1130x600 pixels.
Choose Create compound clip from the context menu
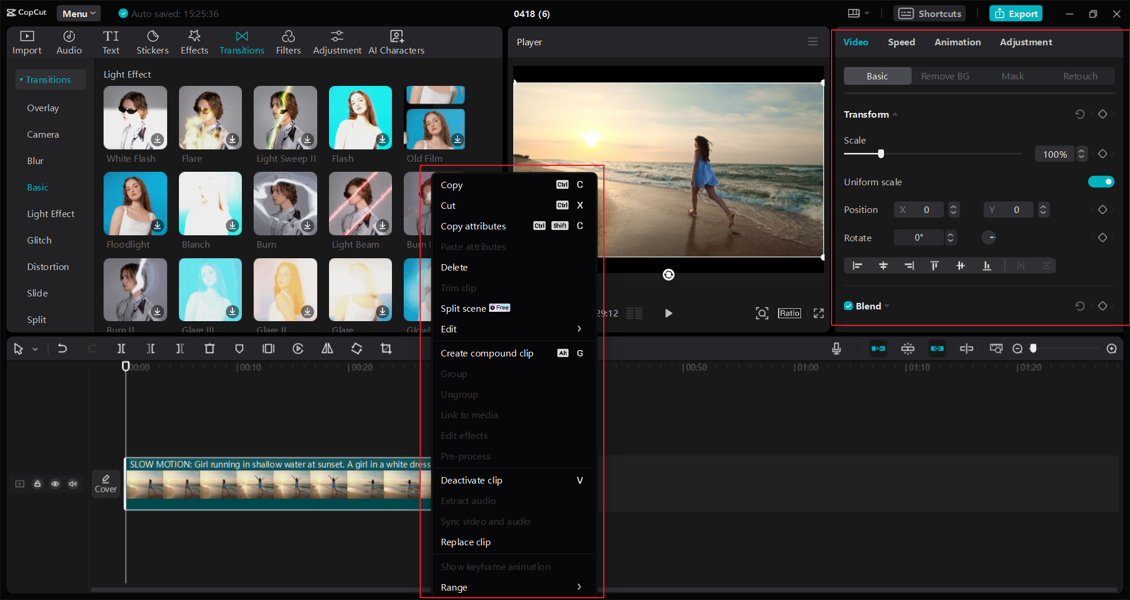[x=487, y=353]
